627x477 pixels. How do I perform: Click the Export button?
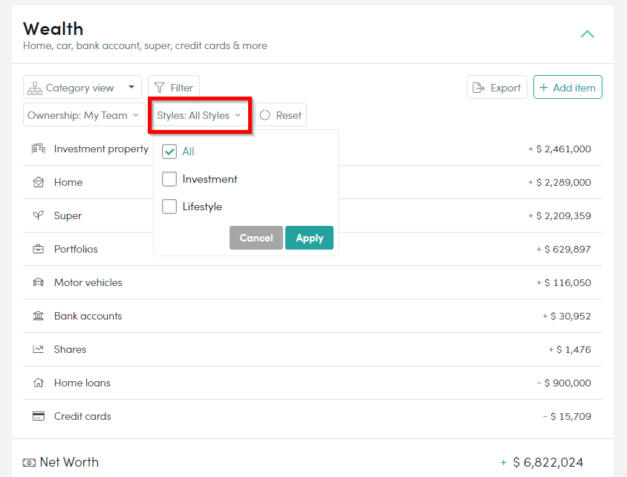[x=497, y=87]
